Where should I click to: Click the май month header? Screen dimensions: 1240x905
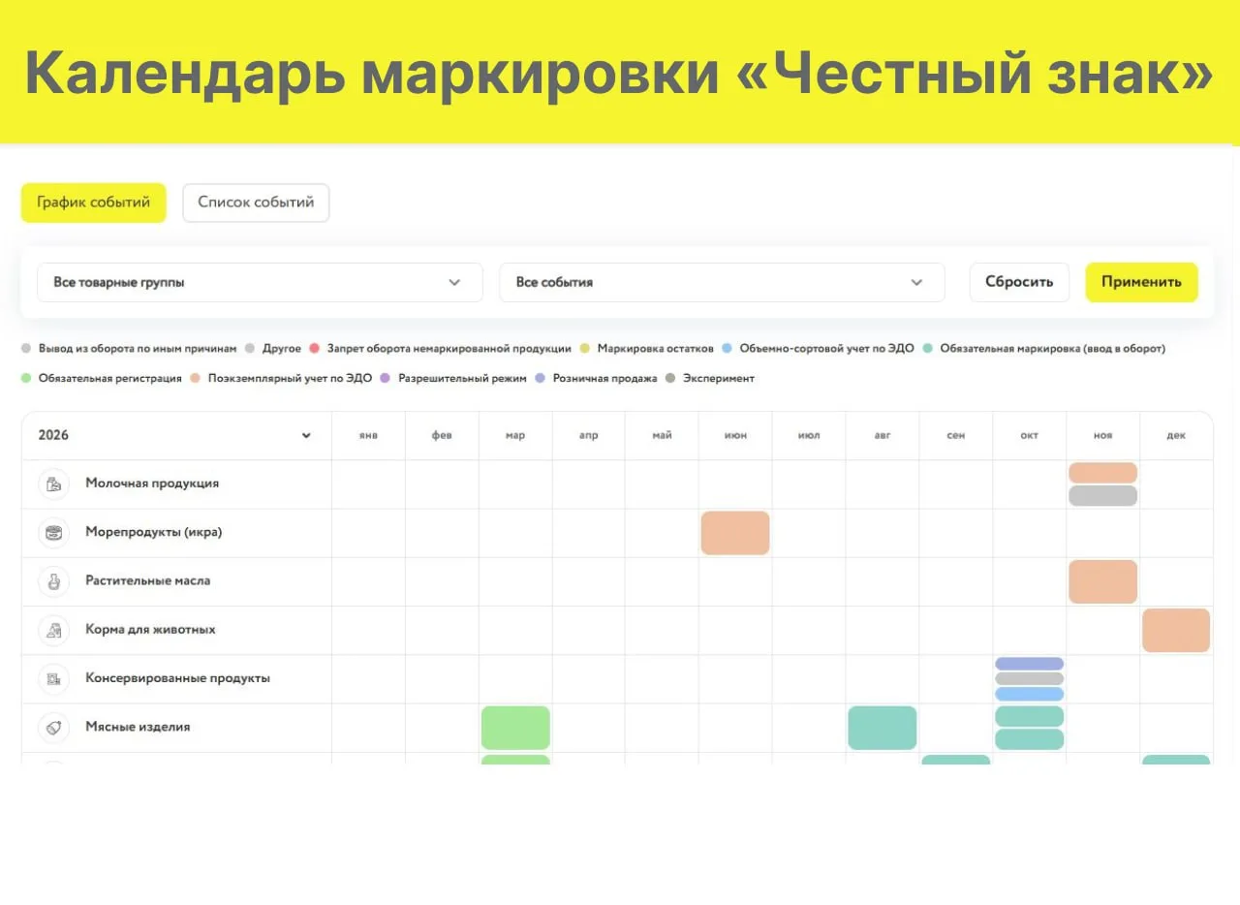pyautogui.click(x=662, y=435)
